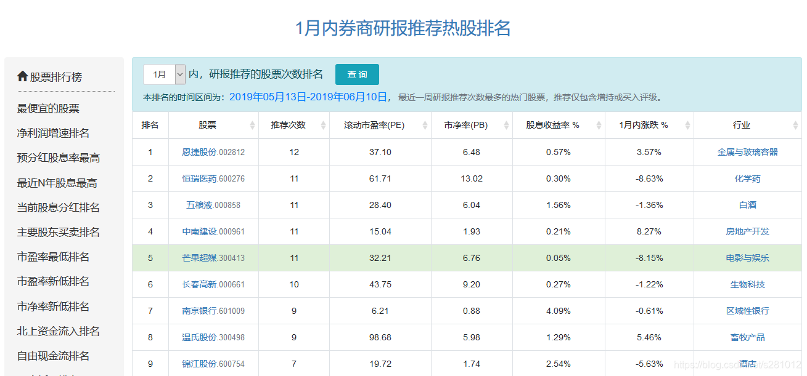Click PE value 98.68
The width and height of the screenshot is (807, 376).
pos(380,337)
